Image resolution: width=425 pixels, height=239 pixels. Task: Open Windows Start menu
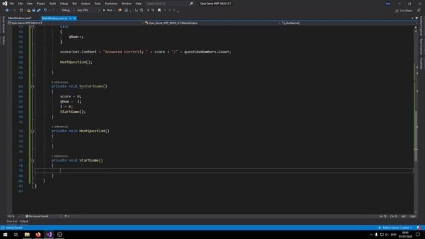tap(5, 234)
